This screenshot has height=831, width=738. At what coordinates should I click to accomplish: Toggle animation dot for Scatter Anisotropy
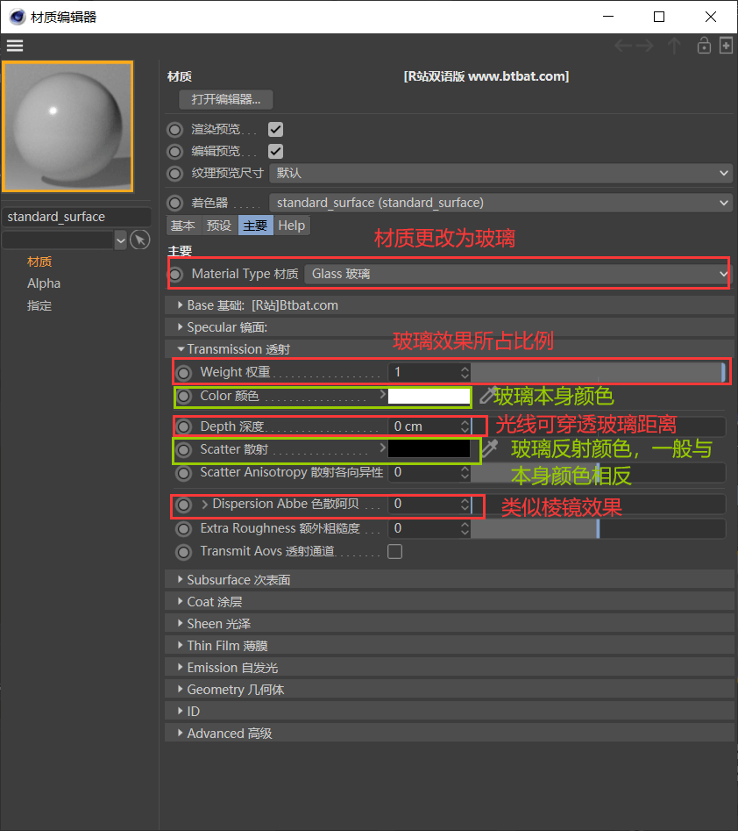coord(184,473)
